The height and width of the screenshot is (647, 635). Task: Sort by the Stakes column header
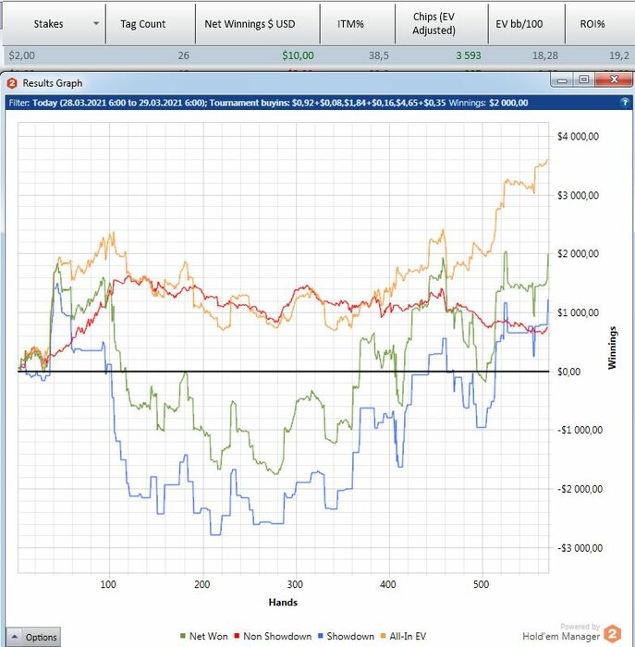49,24
